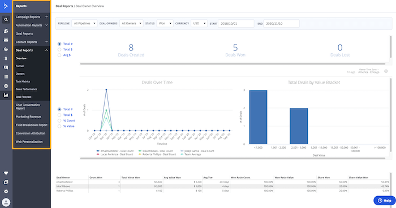Image resolution: width=396 pixels, height=208 pixels.
Task: Open the Sales Performance report
Action: coord(26,89)
